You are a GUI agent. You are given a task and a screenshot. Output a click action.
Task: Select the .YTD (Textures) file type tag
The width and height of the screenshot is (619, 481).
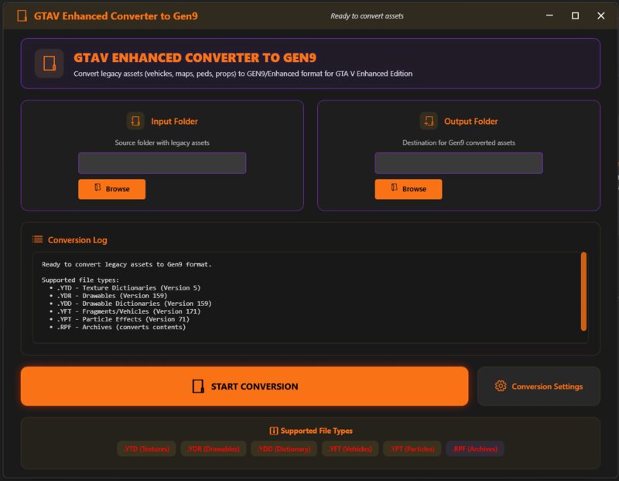(x=146, y=448)
